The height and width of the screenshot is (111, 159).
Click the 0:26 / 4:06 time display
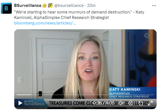click(x=104, y=103)
